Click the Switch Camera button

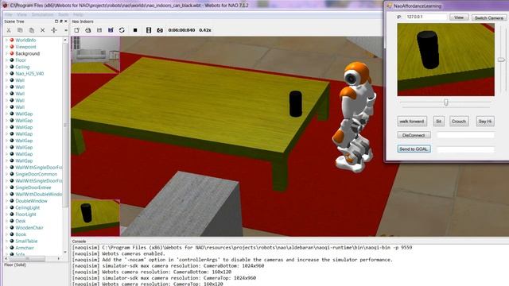[489, 17]
